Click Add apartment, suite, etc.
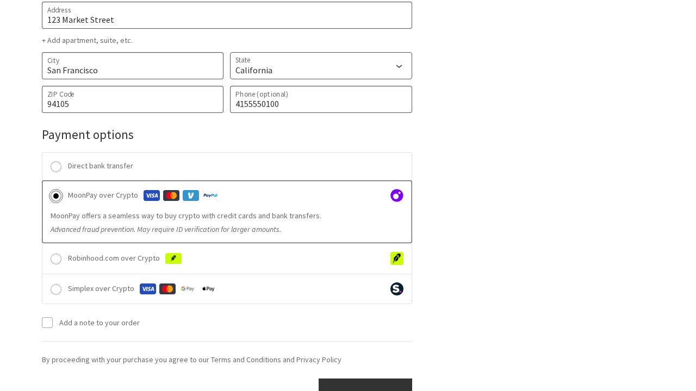696x391 pixels. (87, 40)
